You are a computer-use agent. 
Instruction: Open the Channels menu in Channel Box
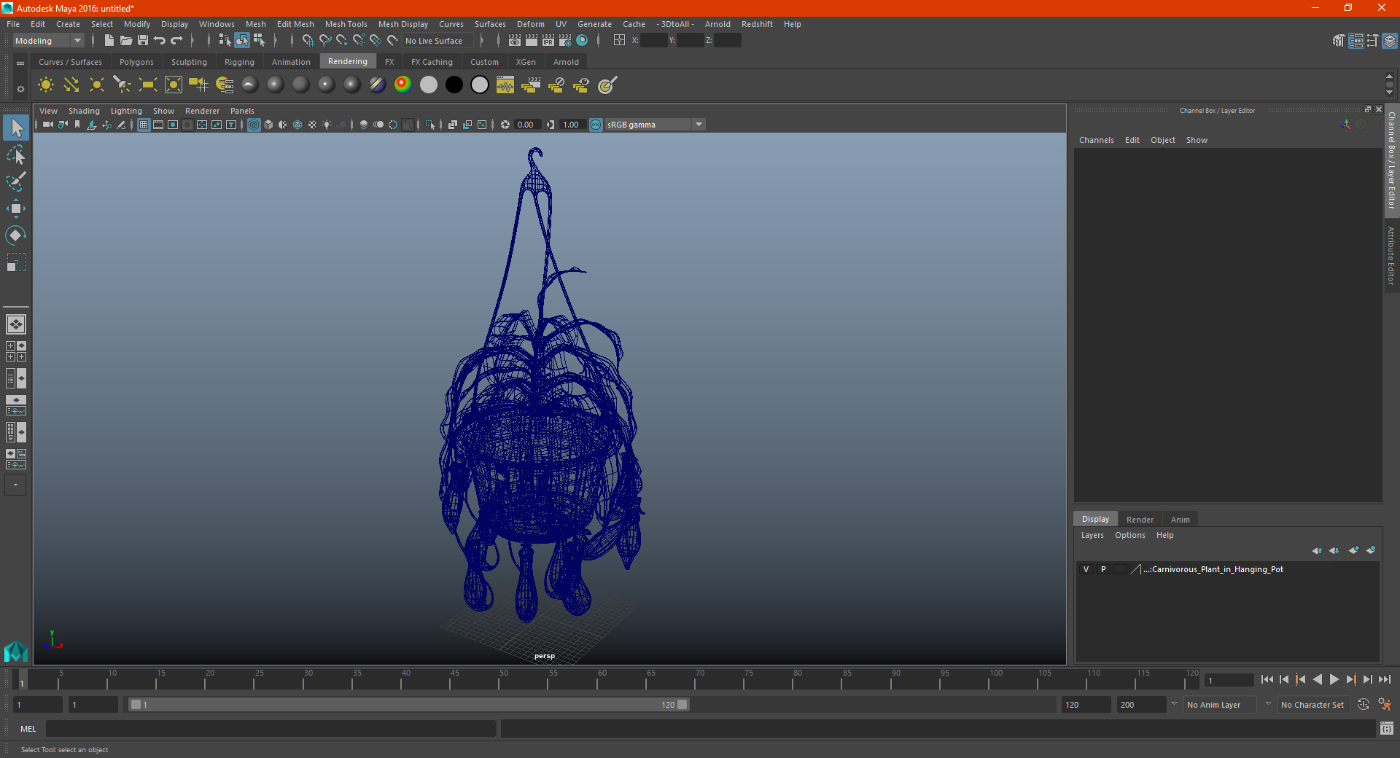pyautogui.click(x=1096, y=140)
